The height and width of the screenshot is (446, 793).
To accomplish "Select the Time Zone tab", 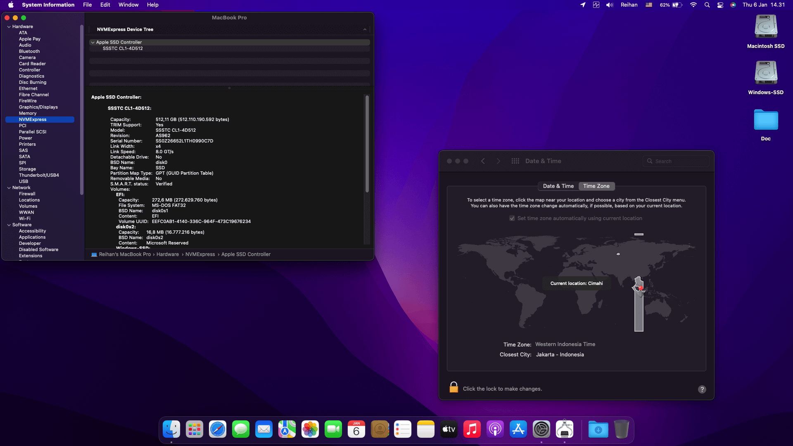I will coord(596,186).
